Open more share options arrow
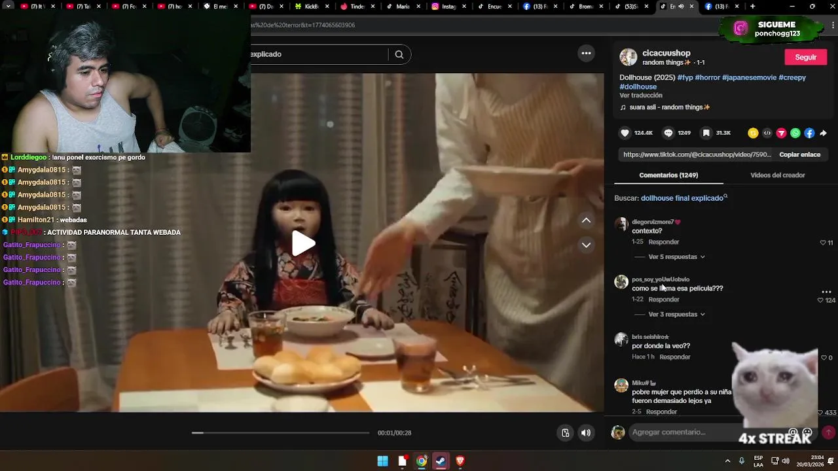This screenshot has width=838, height=471. coord(823,133)
